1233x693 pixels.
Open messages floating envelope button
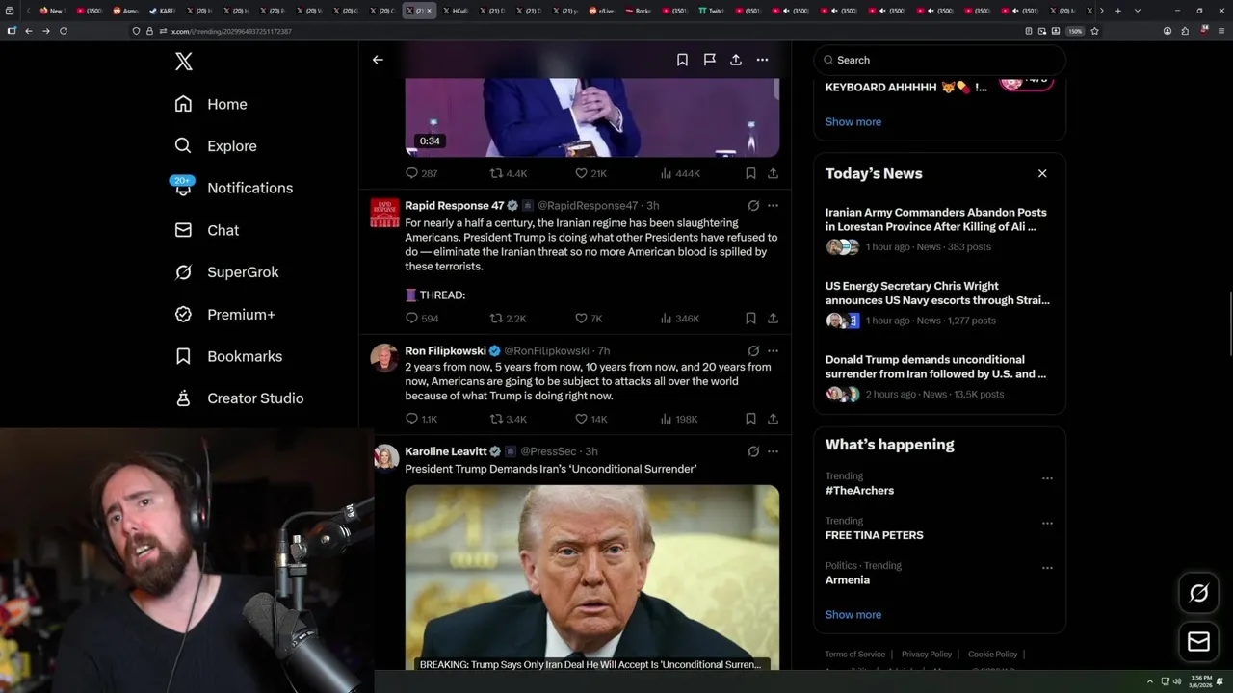[1199, 642]
